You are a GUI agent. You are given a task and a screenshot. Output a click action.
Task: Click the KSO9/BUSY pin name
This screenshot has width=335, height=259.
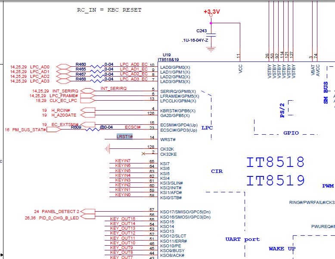pos(172,250)
